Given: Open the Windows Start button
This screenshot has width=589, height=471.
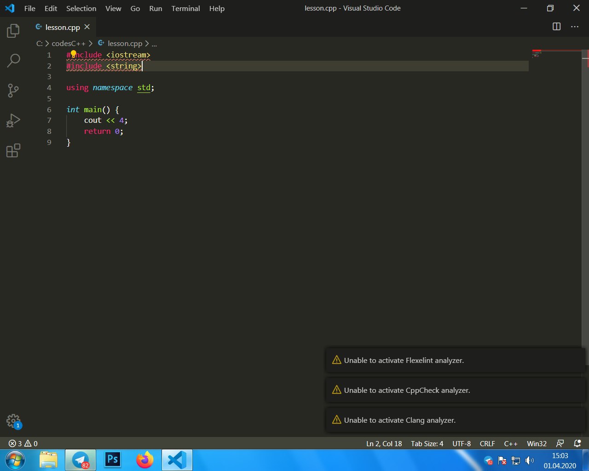Looking at the screenshot, I should point(15,460).
